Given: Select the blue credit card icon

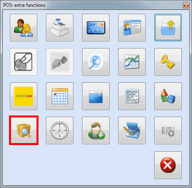Looking at the screenshot, I should pyautogui.click(x=96, y=28).
